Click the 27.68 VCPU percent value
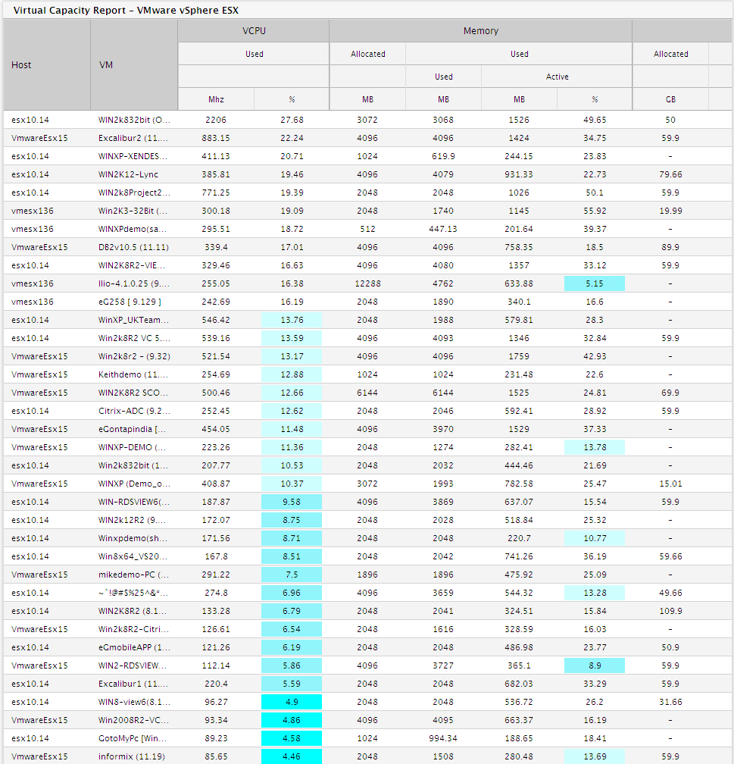Screen dimensions: 734x764 click(292, 120)
